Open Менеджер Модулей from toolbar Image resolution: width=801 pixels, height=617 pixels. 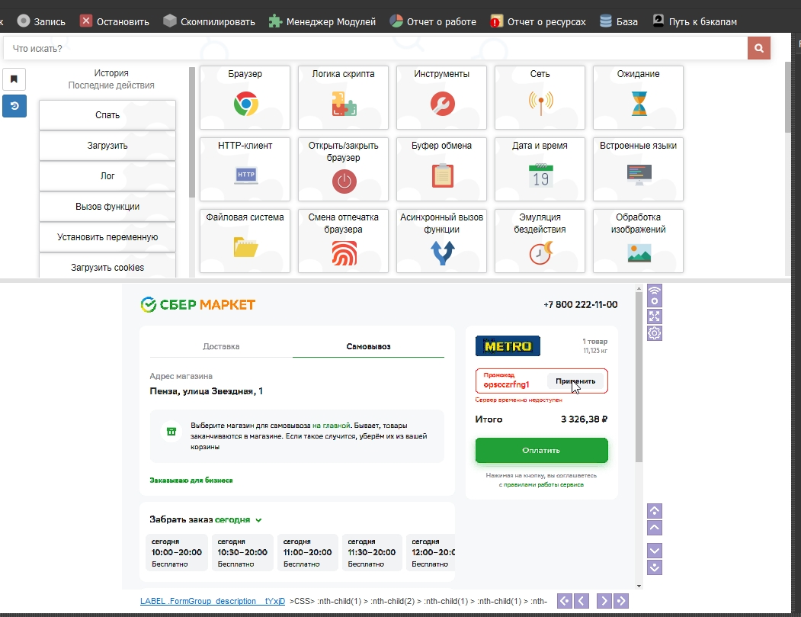click(322, 21)
